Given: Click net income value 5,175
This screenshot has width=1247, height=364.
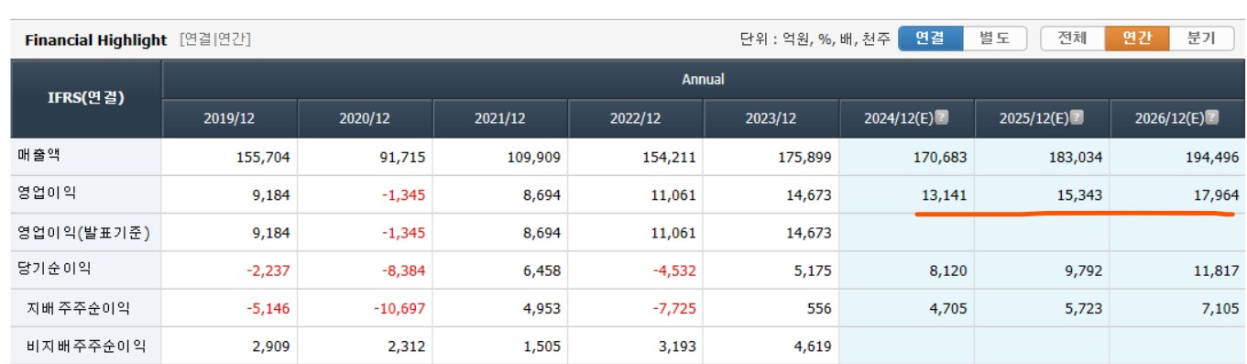Looking at the screenshot, I should (813, 270).
